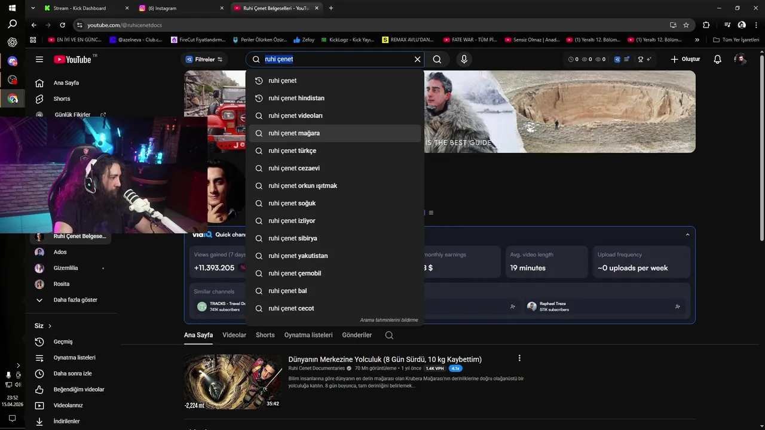Image resolution: width=765 pixels, height=430 pixels.
Task: Open Windows Start menu
Action: [12, 7]
